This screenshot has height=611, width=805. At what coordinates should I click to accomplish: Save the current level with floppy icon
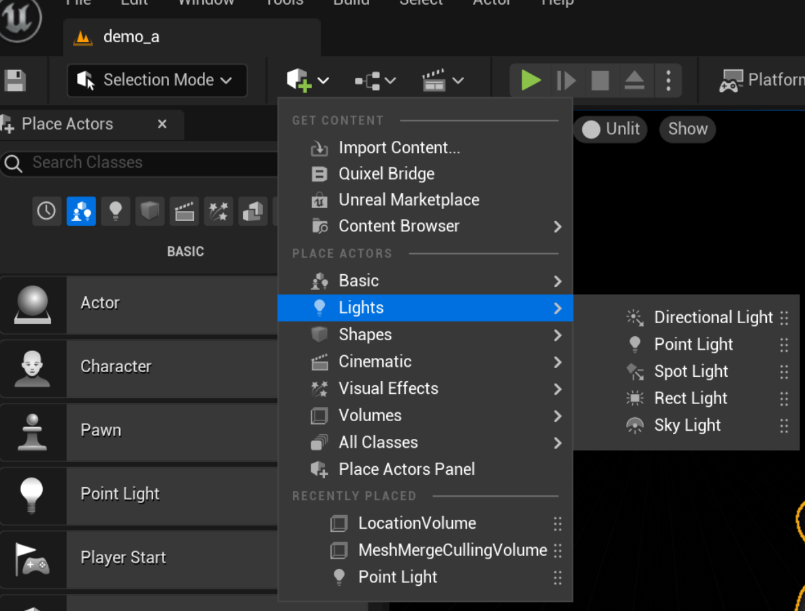click(x=15, y=80)
